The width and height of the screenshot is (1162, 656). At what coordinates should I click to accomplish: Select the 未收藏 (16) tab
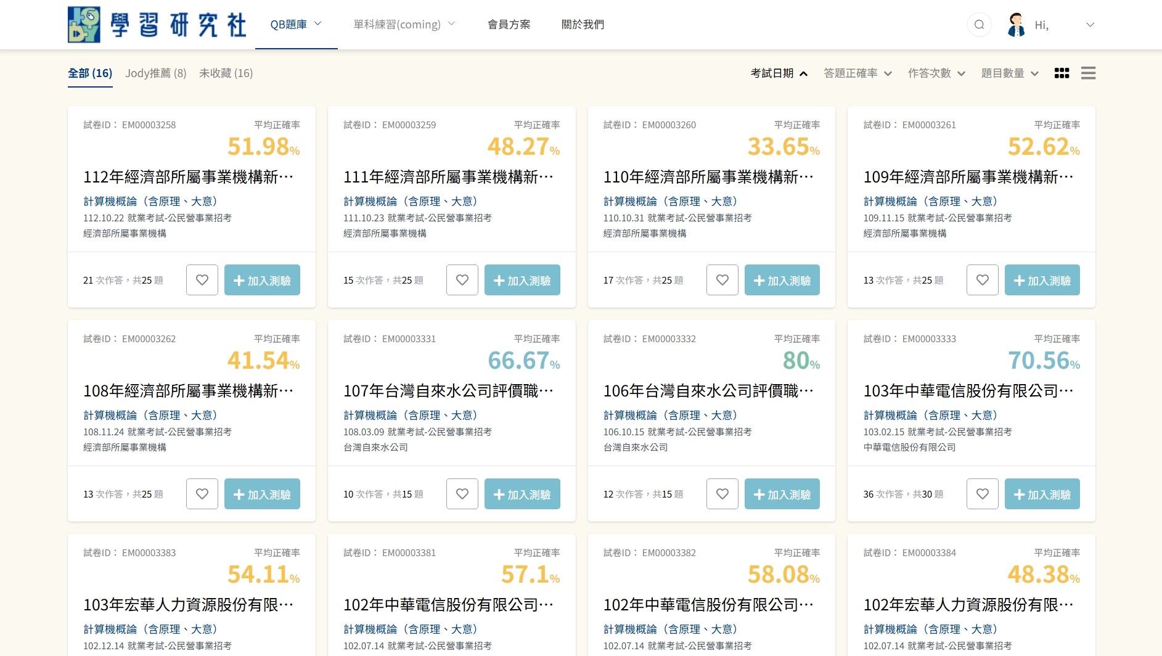pos(226,73)
